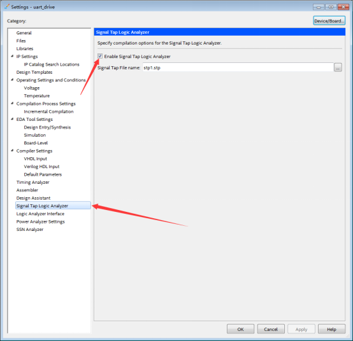Open the Help button
Image resolution: width=353 pixels, height=341 pixels.
coord(331,329)
